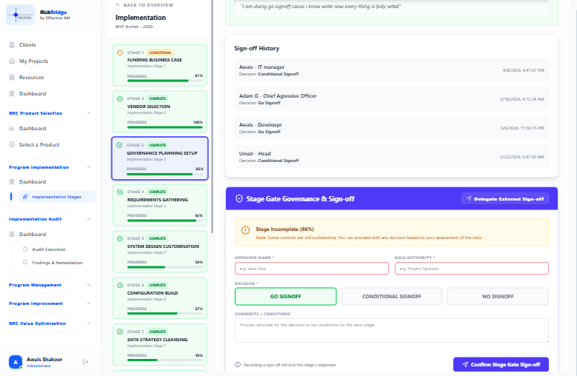Image resolution: width=577 pixels, height=376 pixels.
Task: Open Audit Execution
Action: (x=49, y=249)
